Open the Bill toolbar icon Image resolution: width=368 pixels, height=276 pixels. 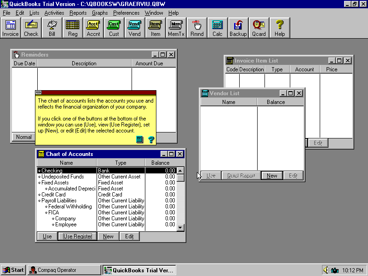(52, 28)
